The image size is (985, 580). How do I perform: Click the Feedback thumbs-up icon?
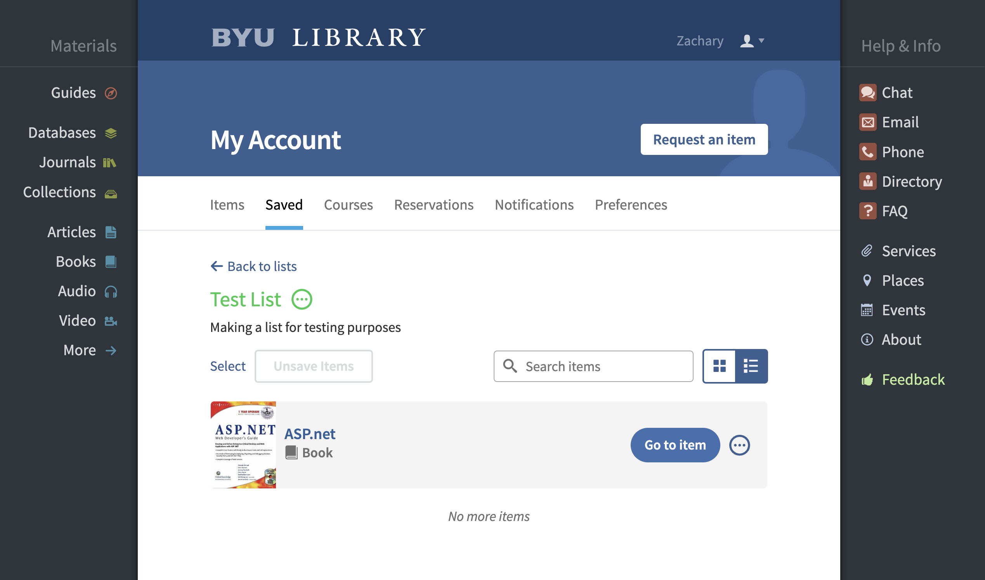tap(867, 379)
